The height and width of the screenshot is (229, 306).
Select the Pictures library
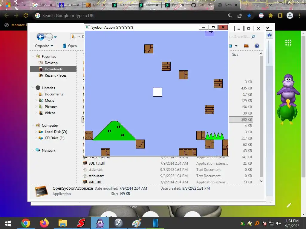coord(51,107)
